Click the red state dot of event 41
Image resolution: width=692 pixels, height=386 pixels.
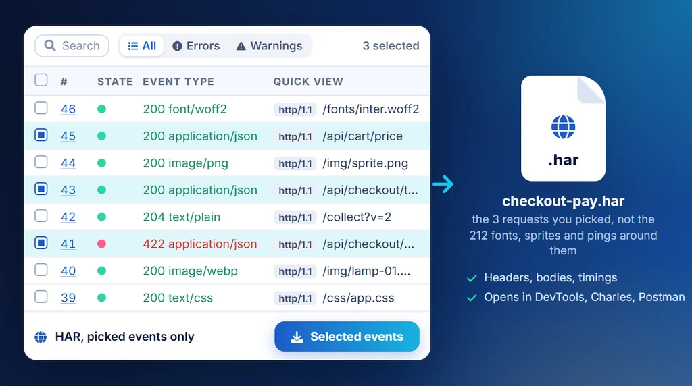pos(101,244)
